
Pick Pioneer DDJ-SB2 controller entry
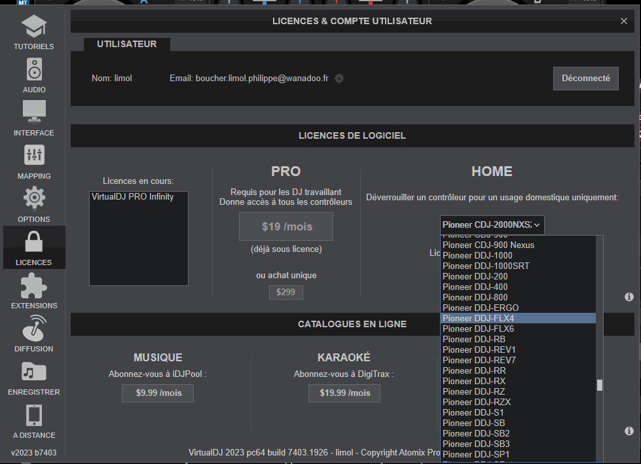click(x=519, y=434)
